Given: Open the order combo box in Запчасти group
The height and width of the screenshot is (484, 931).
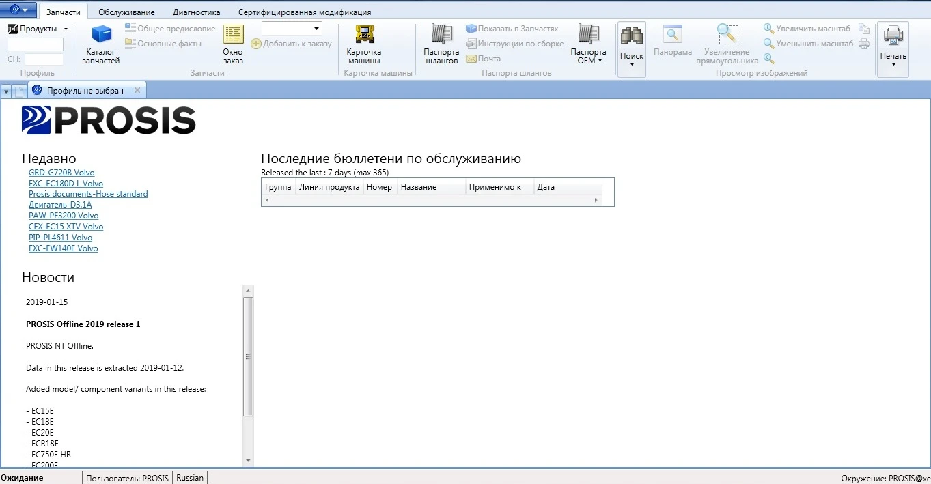Looking at the screenshot, I should 292,29.
